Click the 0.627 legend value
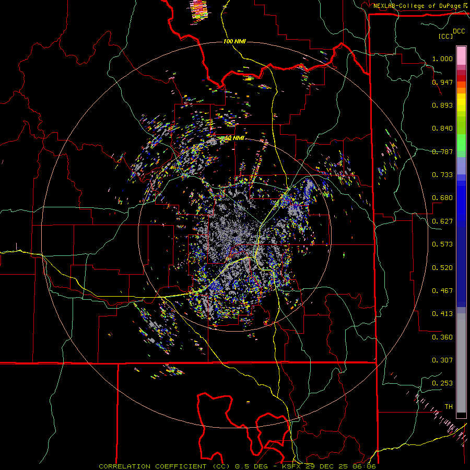 point(442,221)
